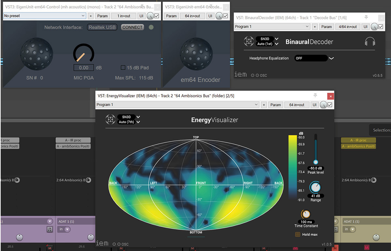Click the pin icon on the EnergyVisualizer window
391x251 pixels.
coord(315,96)
